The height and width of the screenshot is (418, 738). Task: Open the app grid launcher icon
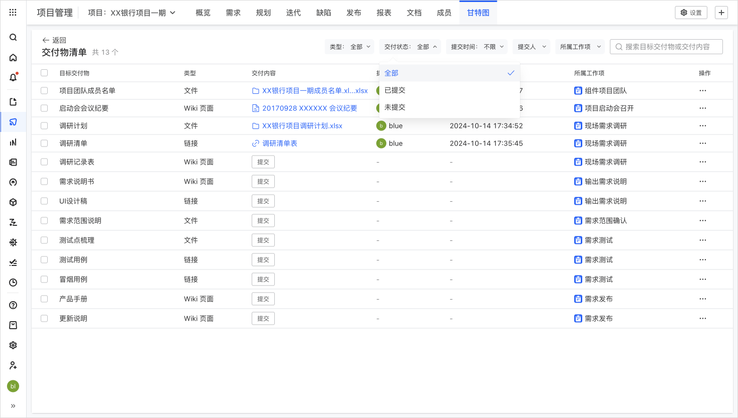[13, 13]
